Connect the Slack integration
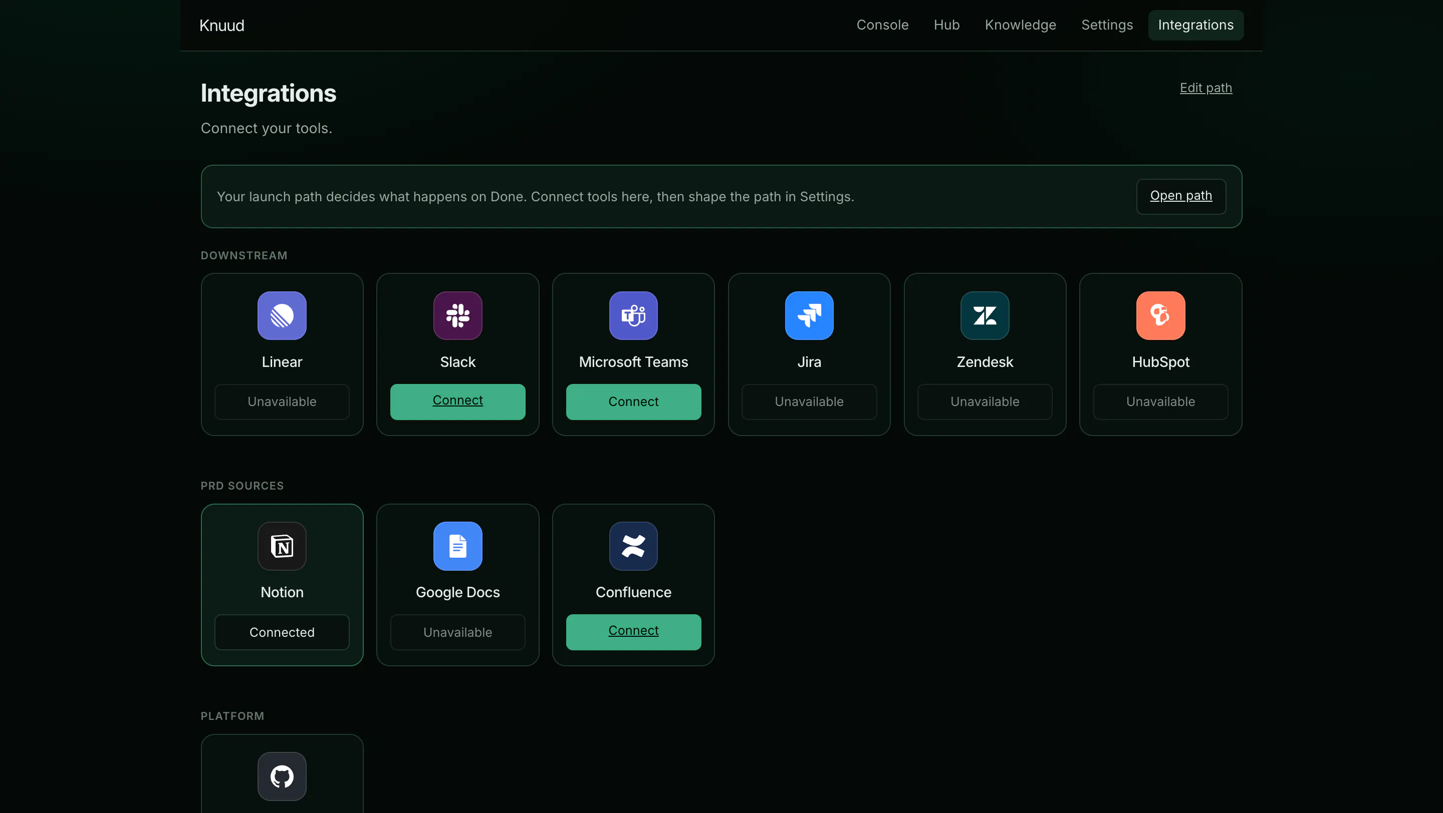Viewport: 1443px width, 813px height. tap(457, 401)
